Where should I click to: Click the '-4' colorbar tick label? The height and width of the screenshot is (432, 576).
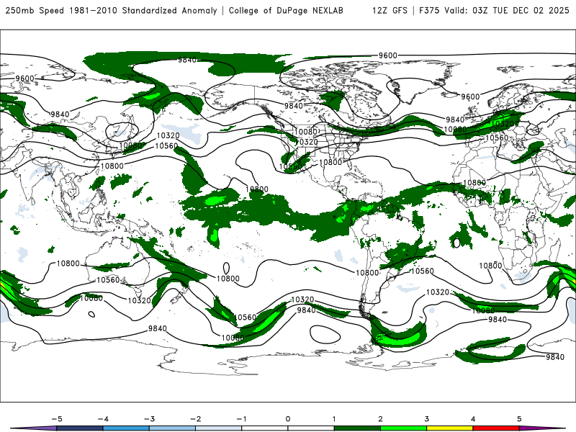103,419
